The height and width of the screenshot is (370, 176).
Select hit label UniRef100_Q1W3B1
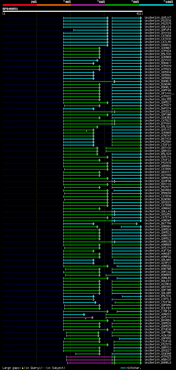click(x=158, y=117)
